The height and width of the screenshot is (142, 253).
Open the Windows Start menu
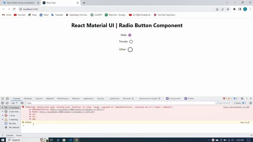pos(3,140)
